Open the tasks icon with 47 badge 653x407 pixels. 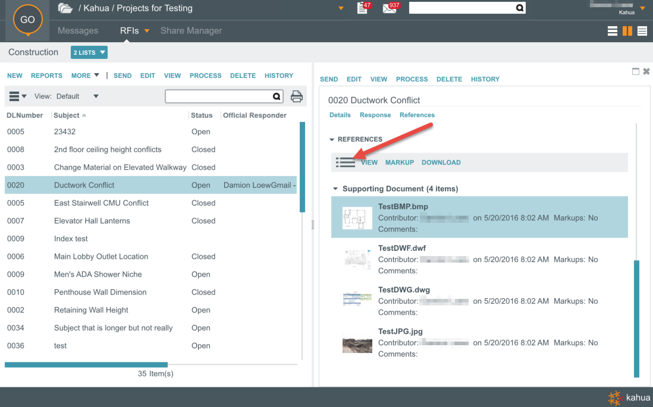pos(362,8)
